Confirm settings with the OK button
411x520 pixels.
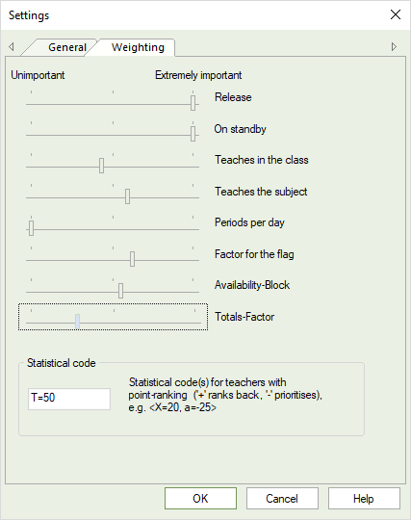(x=200, y=499)
